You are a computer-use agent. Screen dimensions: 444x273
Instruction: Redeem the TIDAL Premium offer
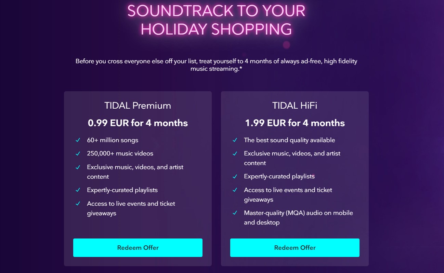point(138,248)
